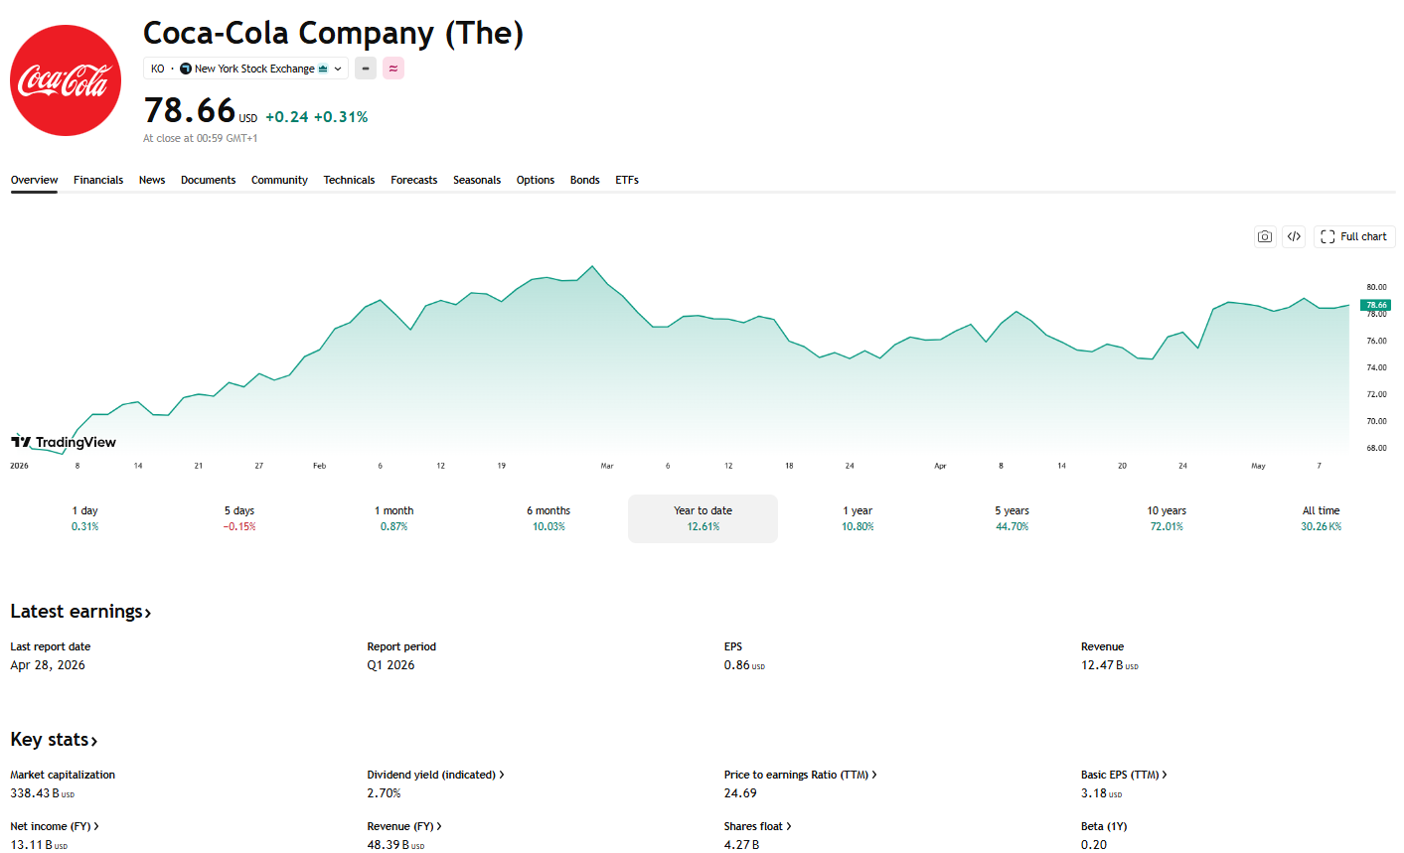Go to the Overview tab

34,180
